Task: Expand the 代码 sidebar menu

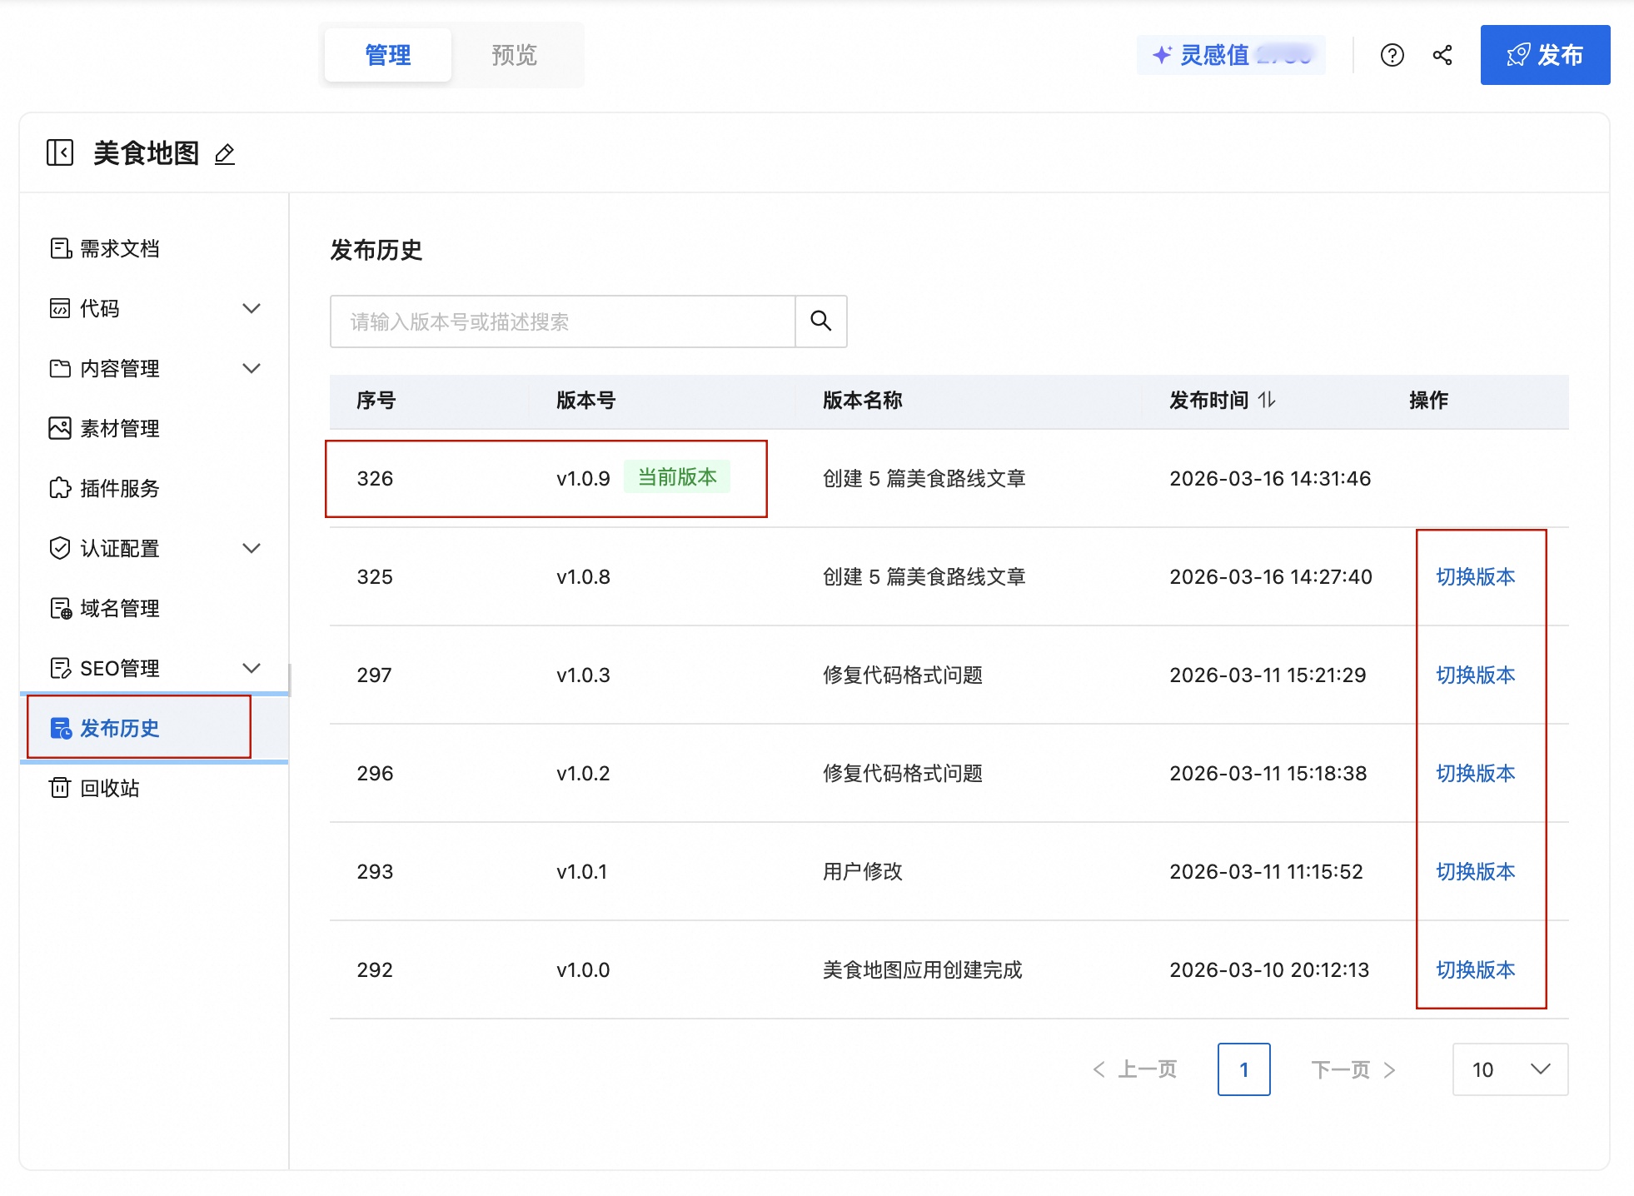Action: coord(252,308)
